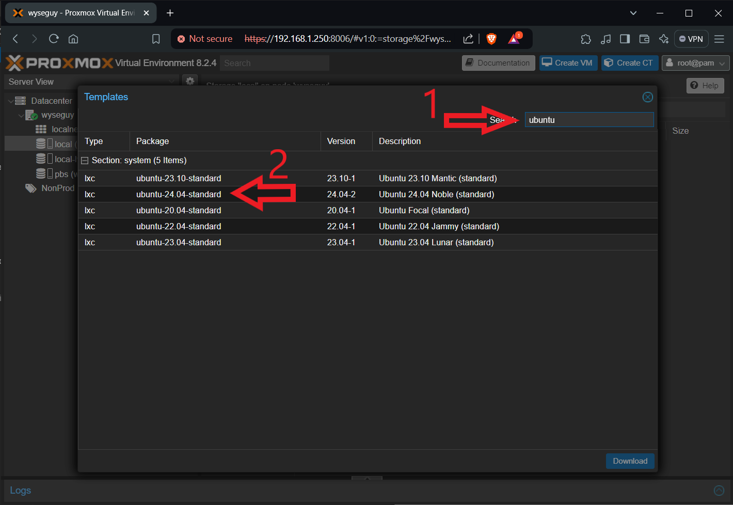This screenshot has height=505, width=733.
Task: Click the browser address bar URL
Action: coord(347,39)
